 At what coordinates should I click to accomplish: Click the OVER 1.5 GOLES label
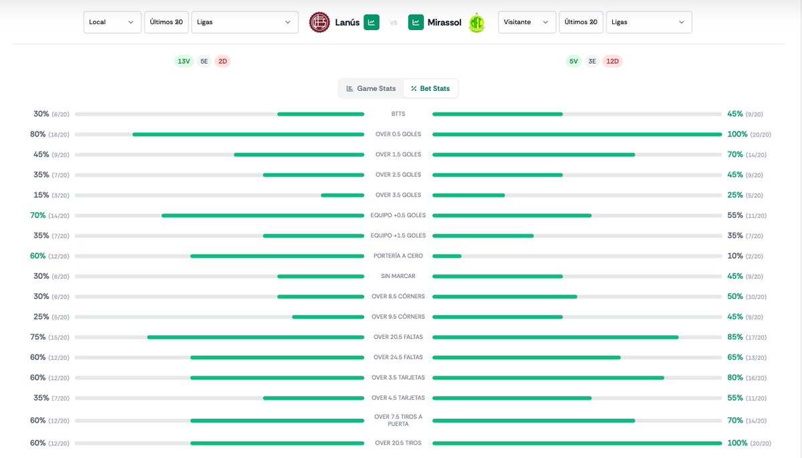pos(398,154)
